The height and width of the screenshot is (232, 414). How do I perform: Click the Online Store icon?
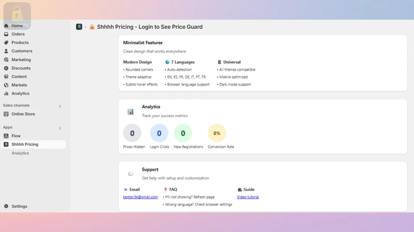(6, 114)
